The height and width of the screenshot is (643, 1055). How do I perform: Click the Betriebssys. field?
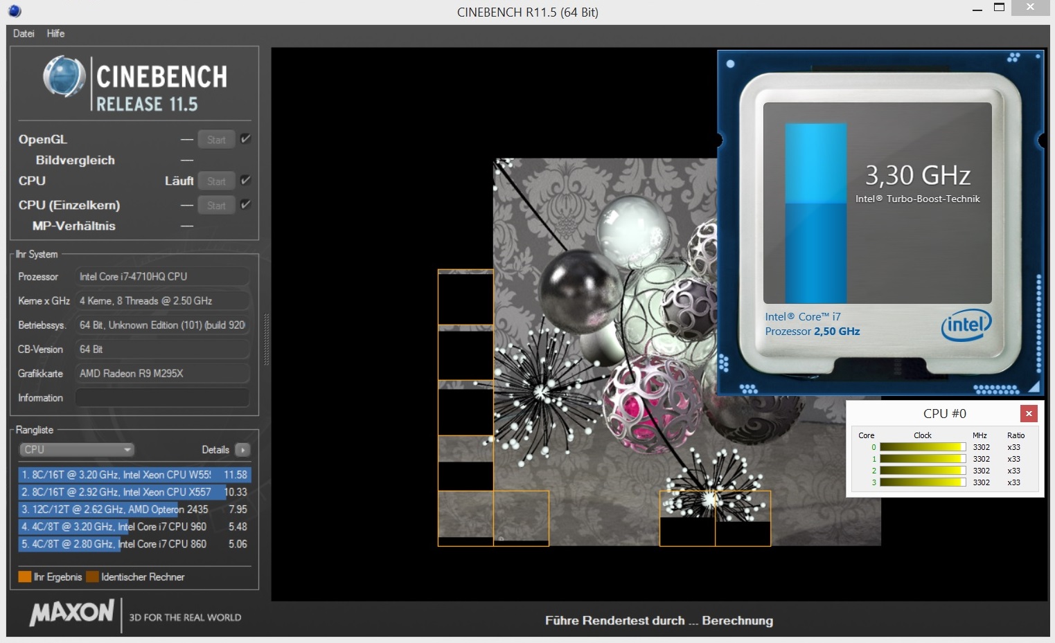(x=162, y=325)
